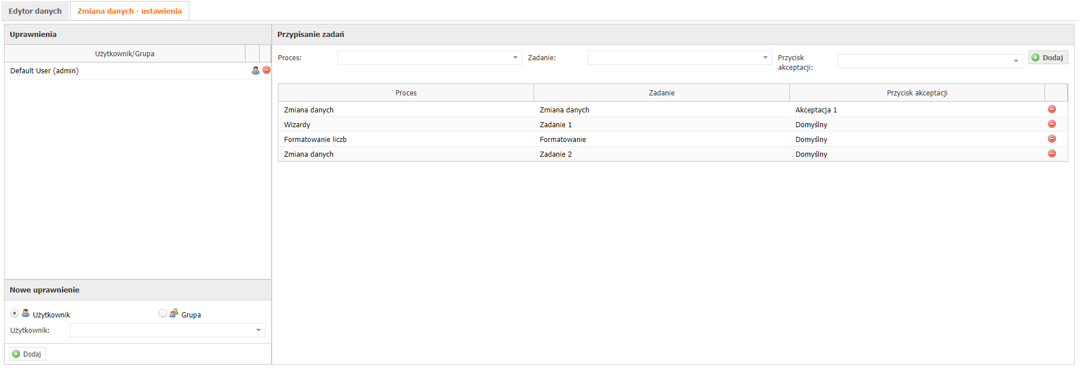Expand the Przycisk akceptacji dropdown

pos(1016,61)
